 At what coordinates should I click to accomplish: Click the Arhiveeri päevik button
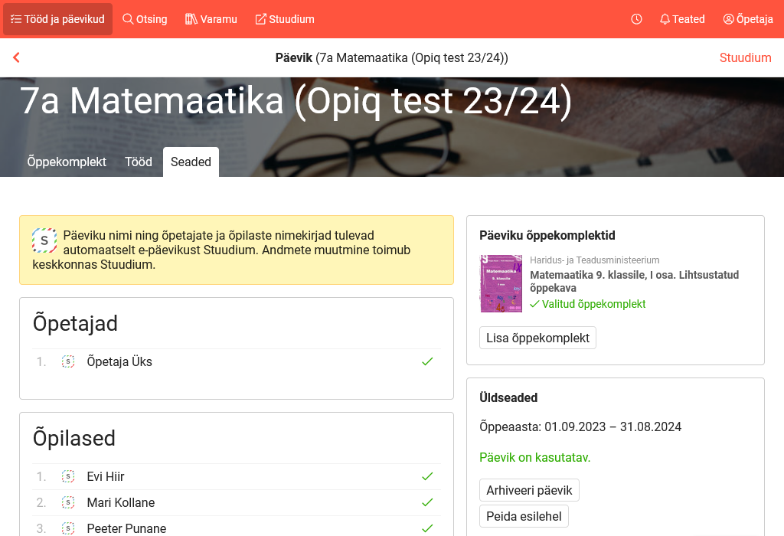(x=529, y=490)
